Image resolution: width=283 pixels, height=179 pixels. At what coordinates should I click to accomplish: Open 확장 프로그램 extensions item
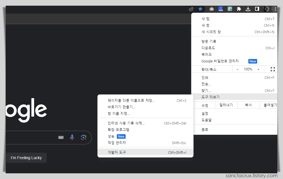(145, 130)
